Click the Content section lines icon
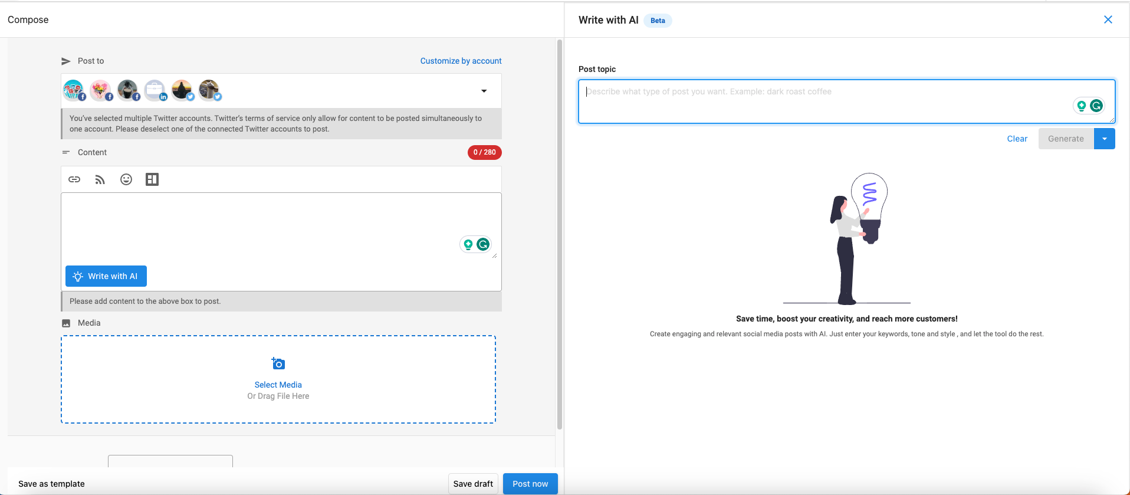The width and height of the screenshot is (1130, 495). click(66, 152)
